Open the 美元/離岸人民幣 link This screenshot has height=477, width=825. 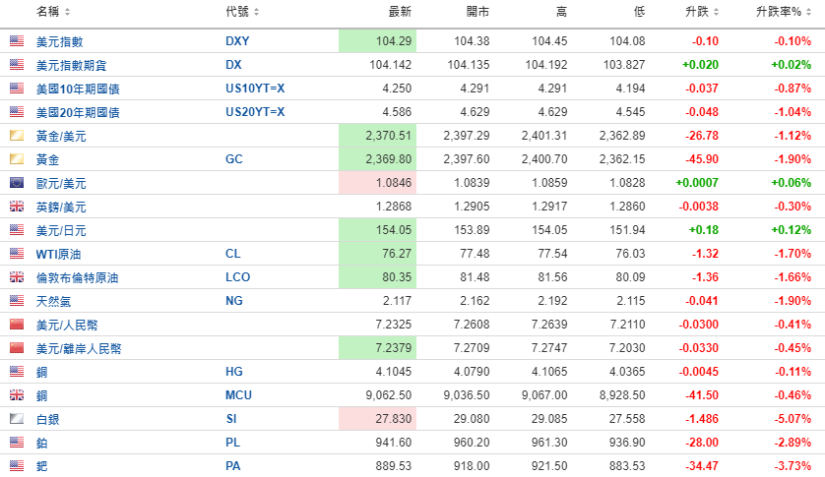(79, 348)
